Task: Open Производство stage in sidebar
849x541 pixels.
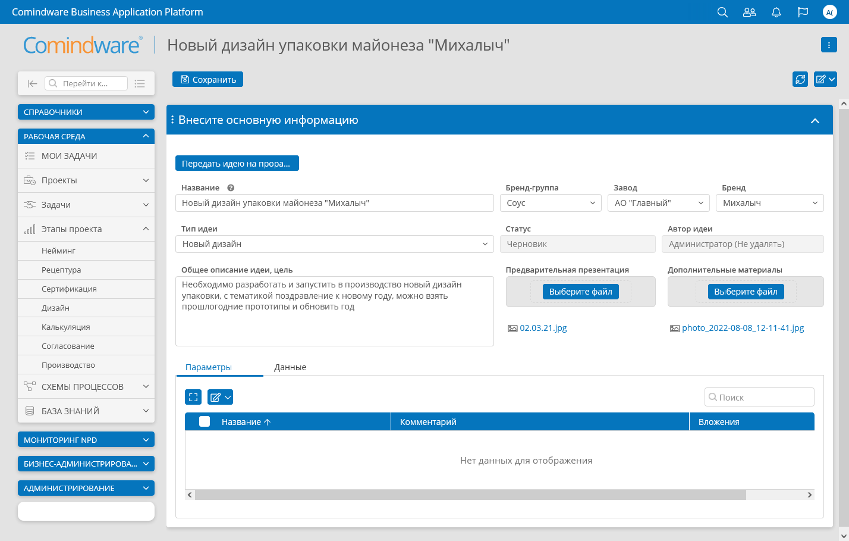Action: [x=86, y=365]
